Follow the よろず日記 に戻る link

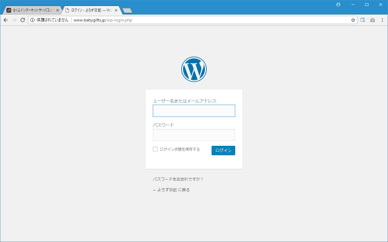(x=171, y=190)
